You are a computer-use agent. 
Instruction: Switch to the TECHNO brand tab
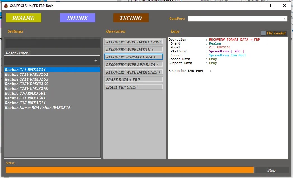131,18
